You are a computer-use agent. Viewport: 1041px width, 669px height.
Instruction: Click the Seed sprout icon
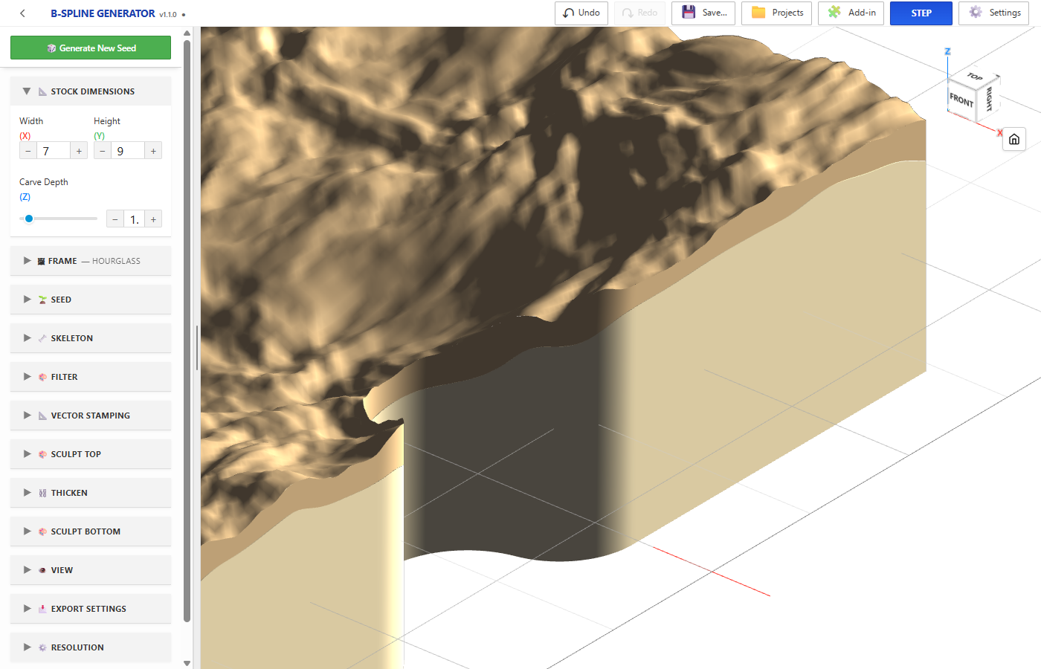(42, 300)
